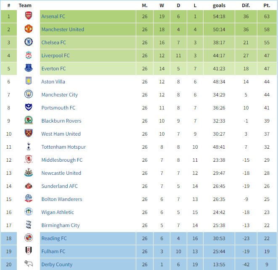The height and width of the screenshot is (270, 278).
Task: Click the goals column header
Action: pos(219,5)
